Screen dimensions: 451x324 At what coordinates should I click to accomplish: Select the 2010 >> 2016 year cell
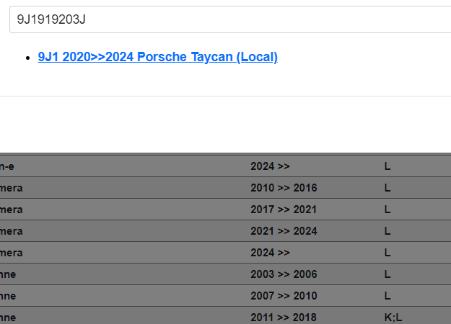[x=284, y=188]
